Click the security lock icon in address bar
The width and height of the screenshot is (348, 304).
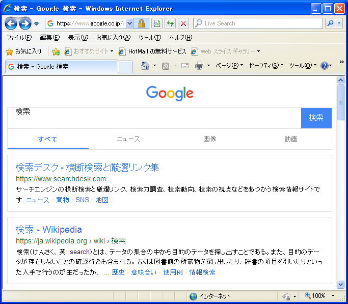(x=141, y=23)
